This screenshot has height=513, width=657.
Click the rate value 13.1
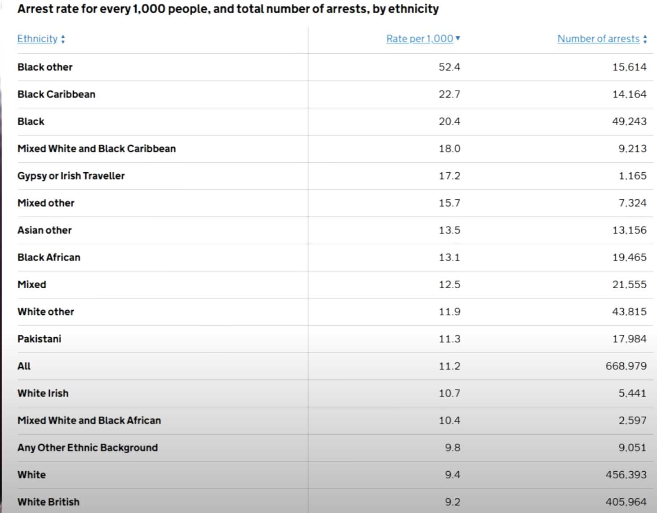coord(449,258)
